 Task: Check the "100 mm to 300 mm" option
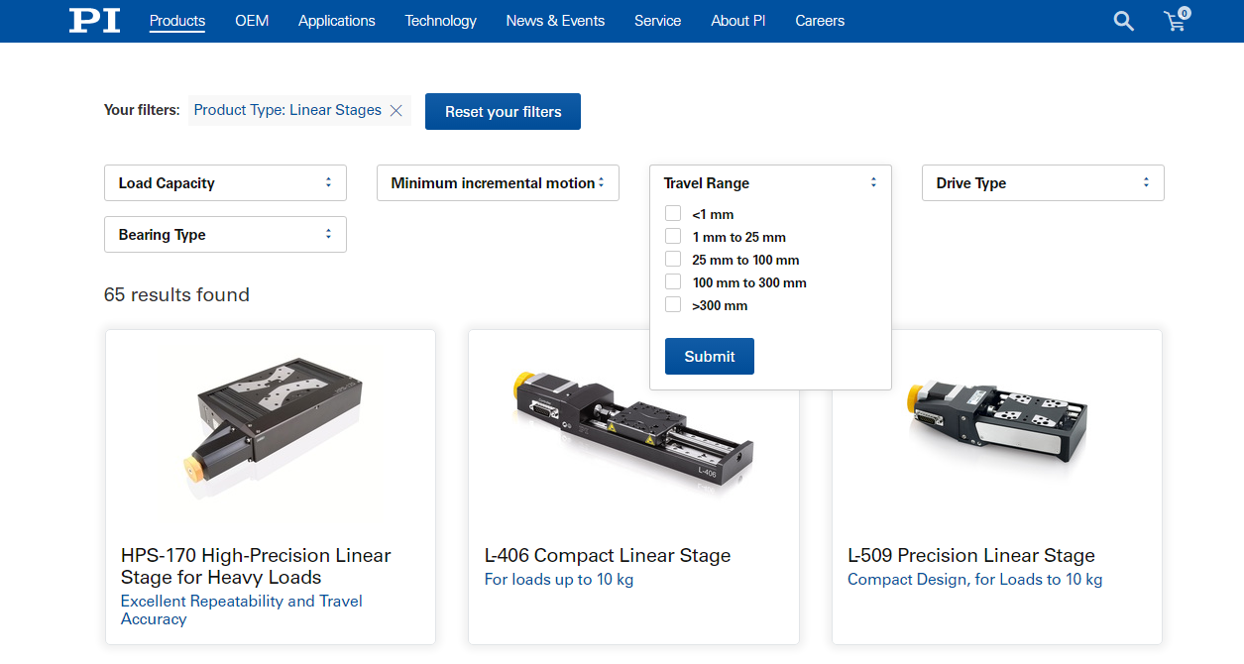click(x=672, y=280)
